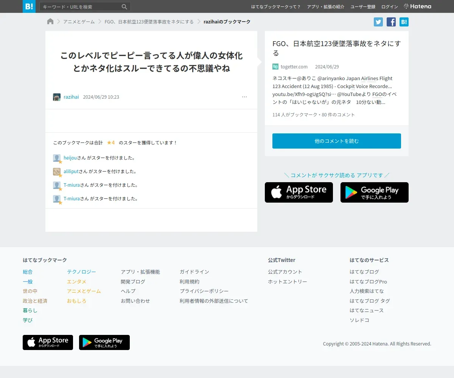
Task: Click the ★4 star count
Action: 111,143
